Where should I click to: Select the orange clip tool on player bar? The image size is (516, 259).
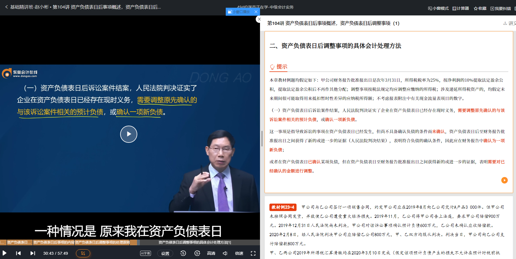coord(83,253)
